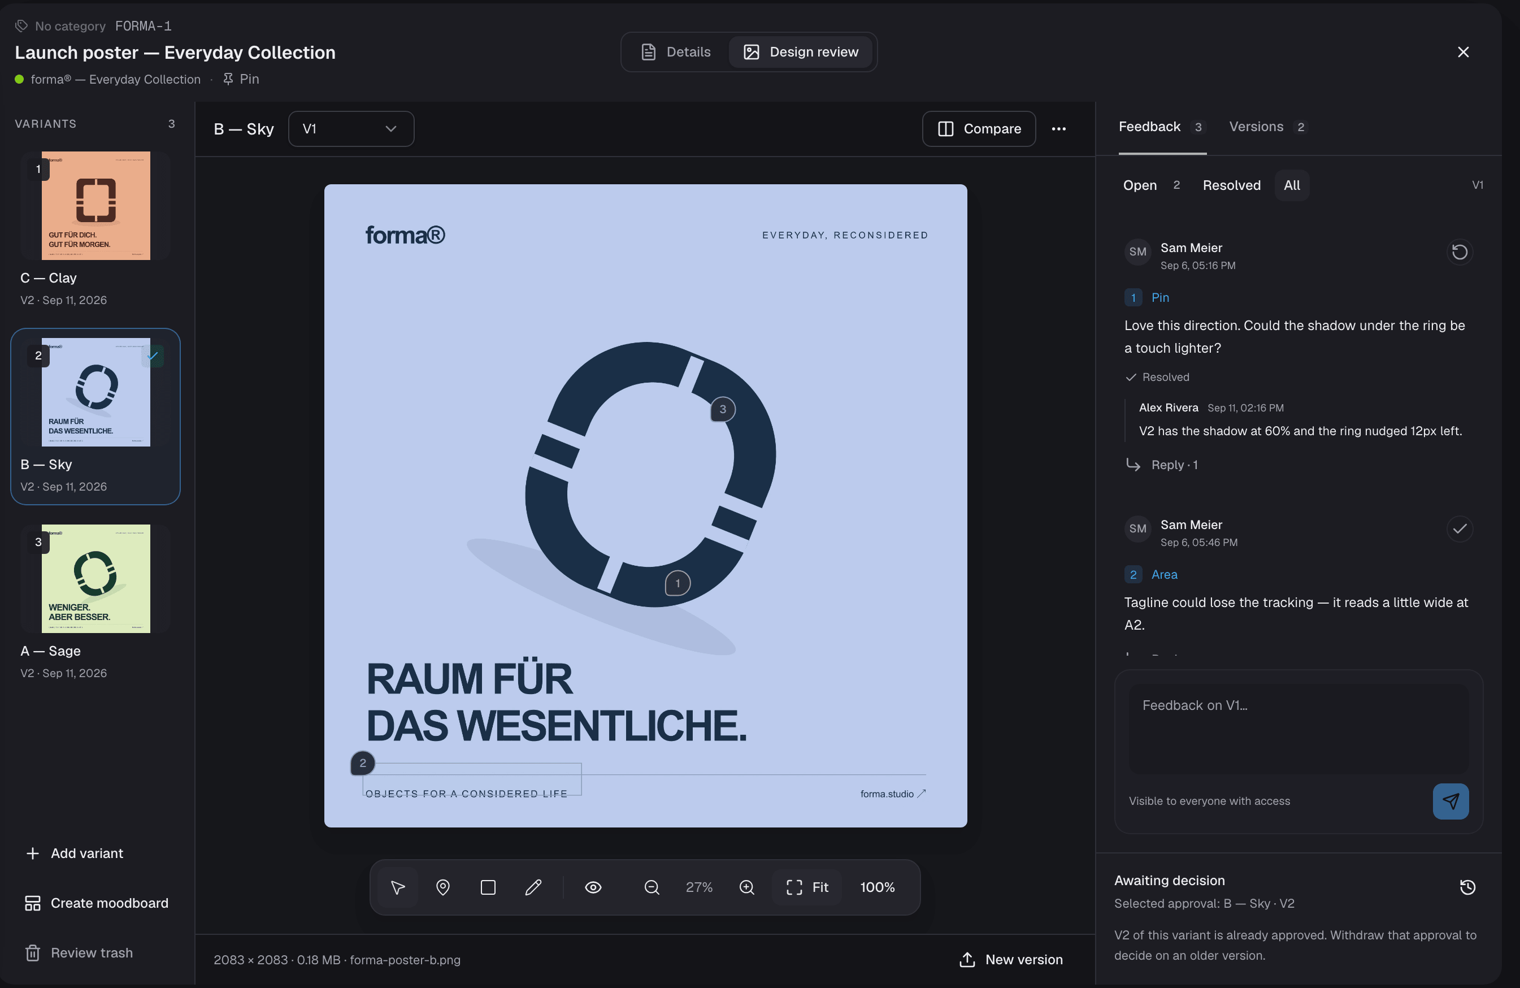Open the V1 version dropdown
Screen dimensions: 1520x988
pyautogui.click(x=351, y=129)
